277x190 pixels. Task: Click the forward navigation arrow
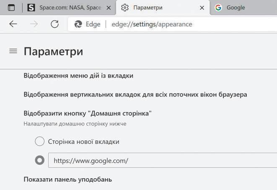tap(34, 24)
